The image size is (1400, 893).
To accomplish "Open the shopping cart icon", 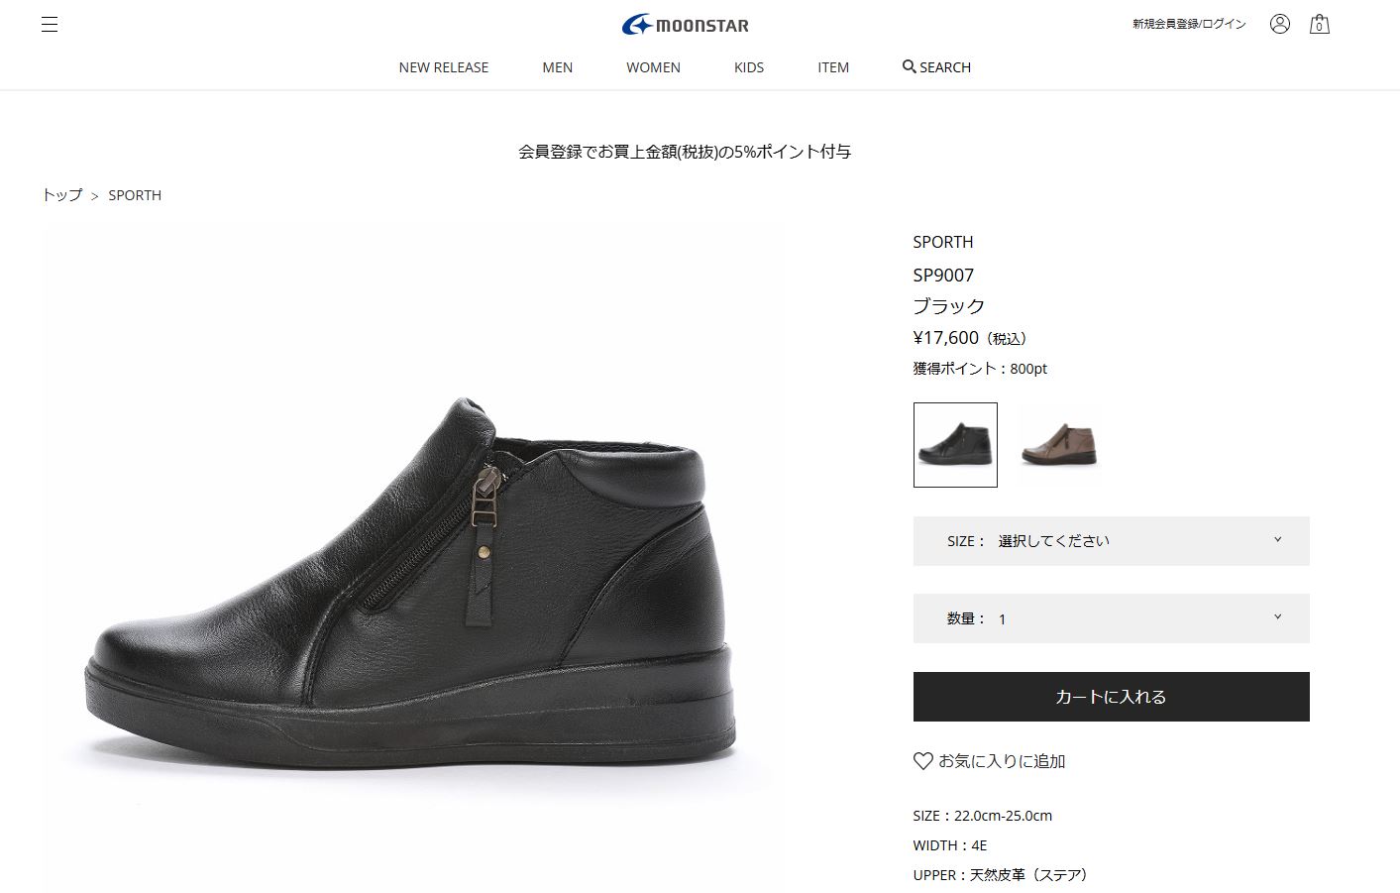I will (1319, 24).
